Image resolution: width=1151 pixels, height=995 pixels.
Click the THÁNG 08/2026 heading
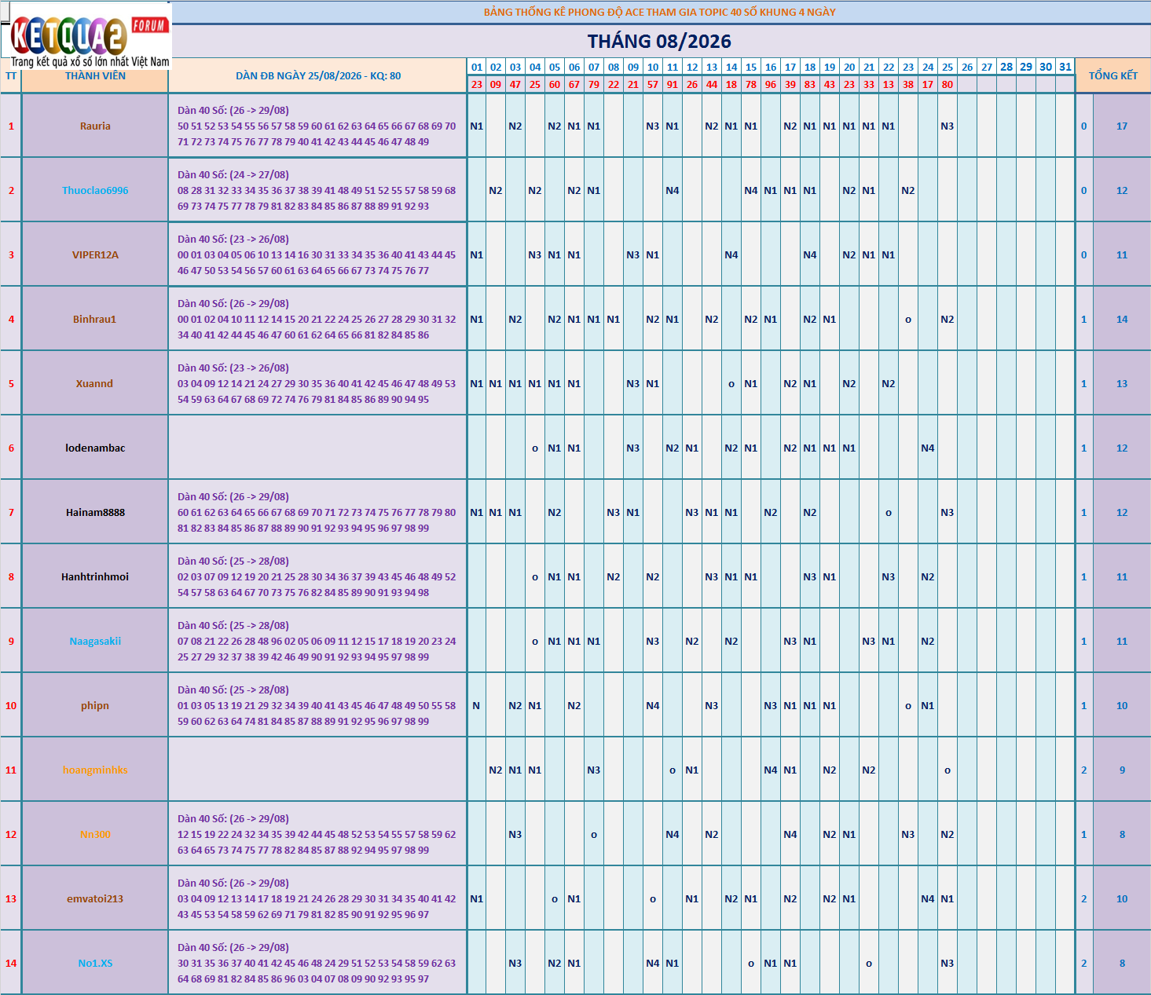tap(659, 42)
